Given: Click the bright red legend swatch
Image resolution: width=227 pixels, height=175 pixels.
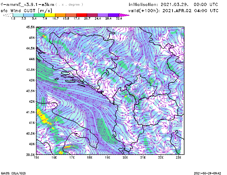Looking at the screenshot, I should point(82,15).
